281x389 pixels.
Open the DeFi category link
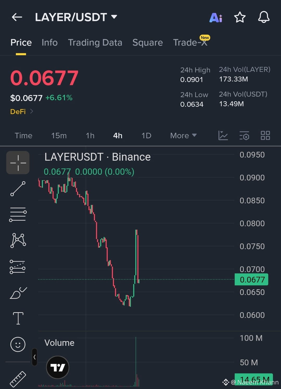pos(22,111)
